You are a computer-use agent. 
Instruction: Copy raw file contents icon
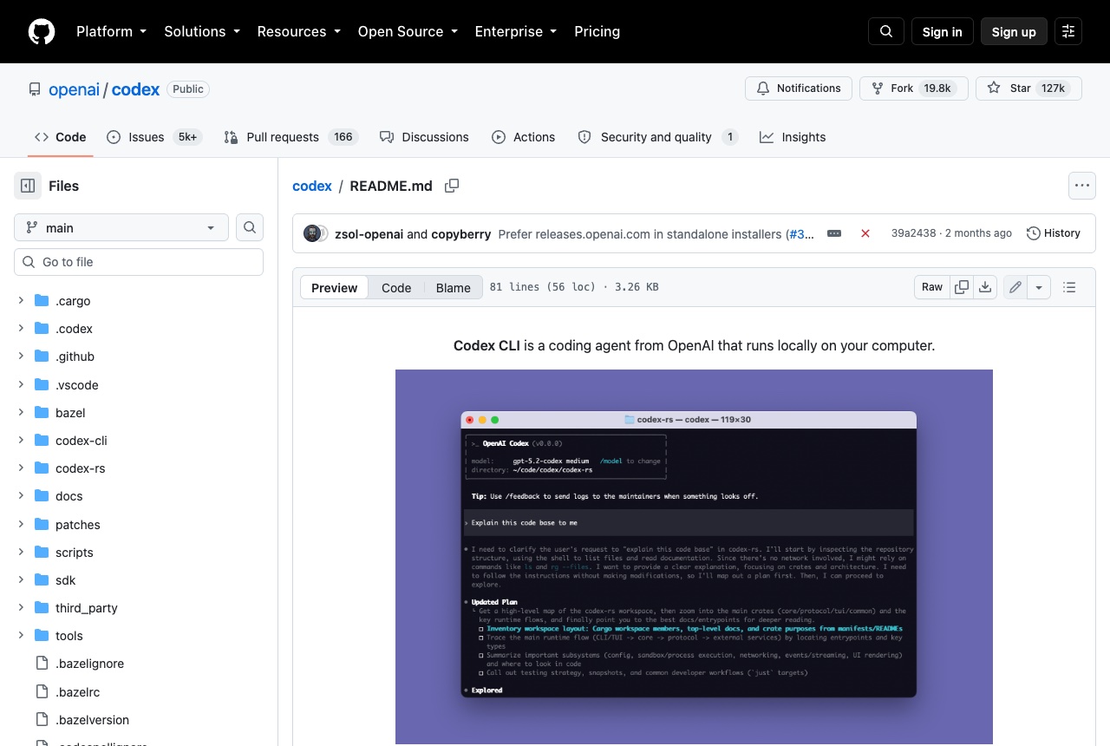[x=962, y=287]
